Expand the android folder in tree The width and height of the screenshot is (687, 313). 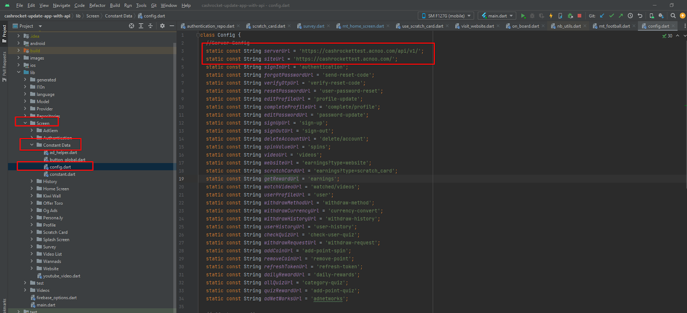tap(18, 43)
